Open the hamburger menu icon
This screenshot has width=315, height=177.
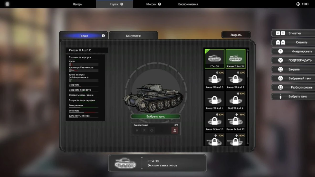(7, 4)
